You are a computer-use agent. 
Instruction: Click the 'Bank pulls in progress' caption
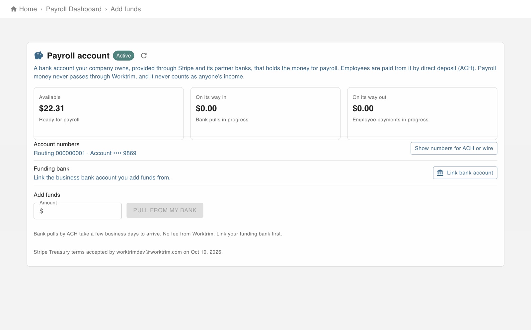(x=222, y=120)
